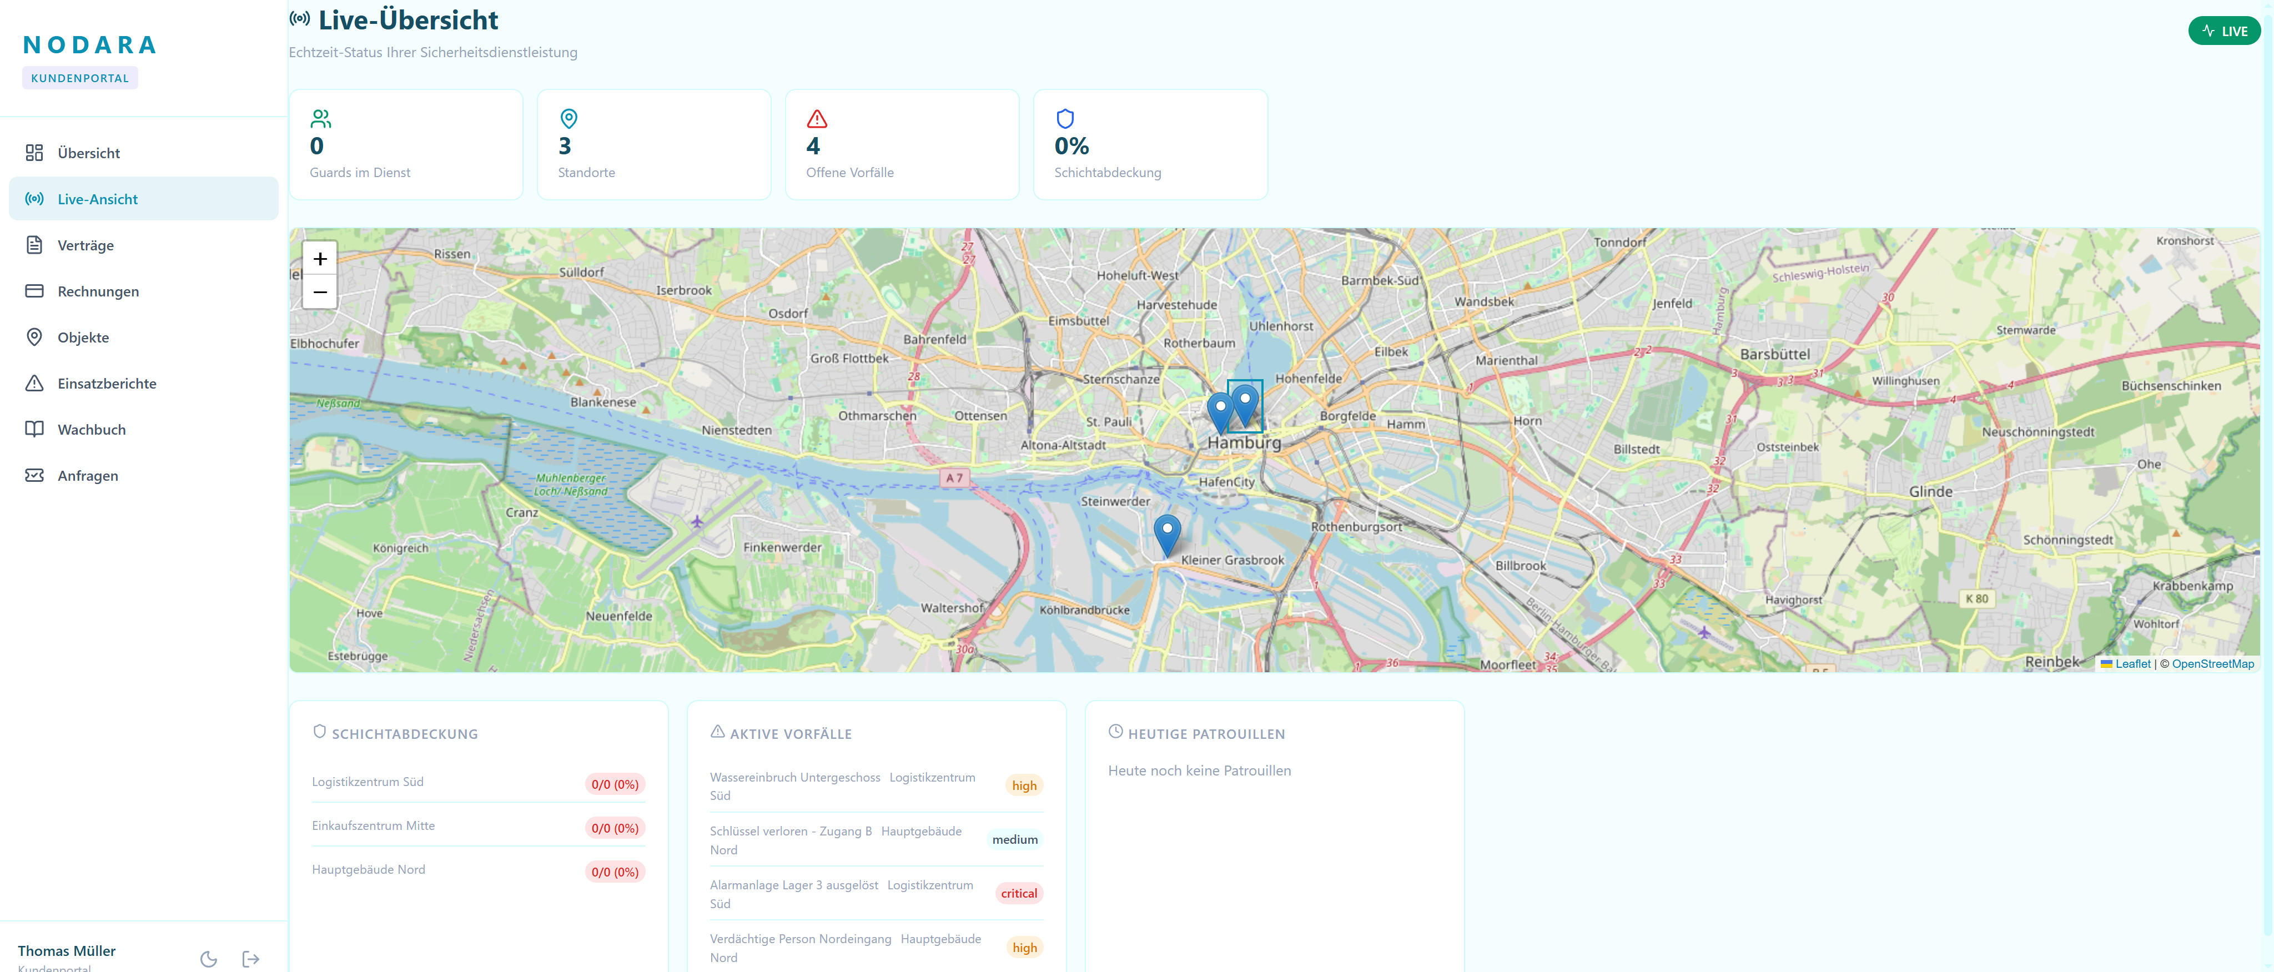Click the high badge on Verdächtige Person incident
This screenshot has width=2274, height=972.
click(x=1024, y=947)
